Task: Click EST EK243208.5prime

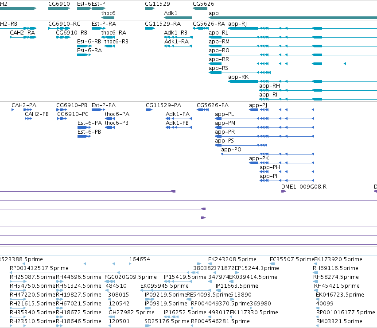Action: point(232,259)
